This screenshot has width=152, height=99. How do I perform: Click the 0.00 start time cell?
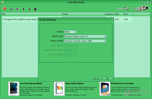117,20
